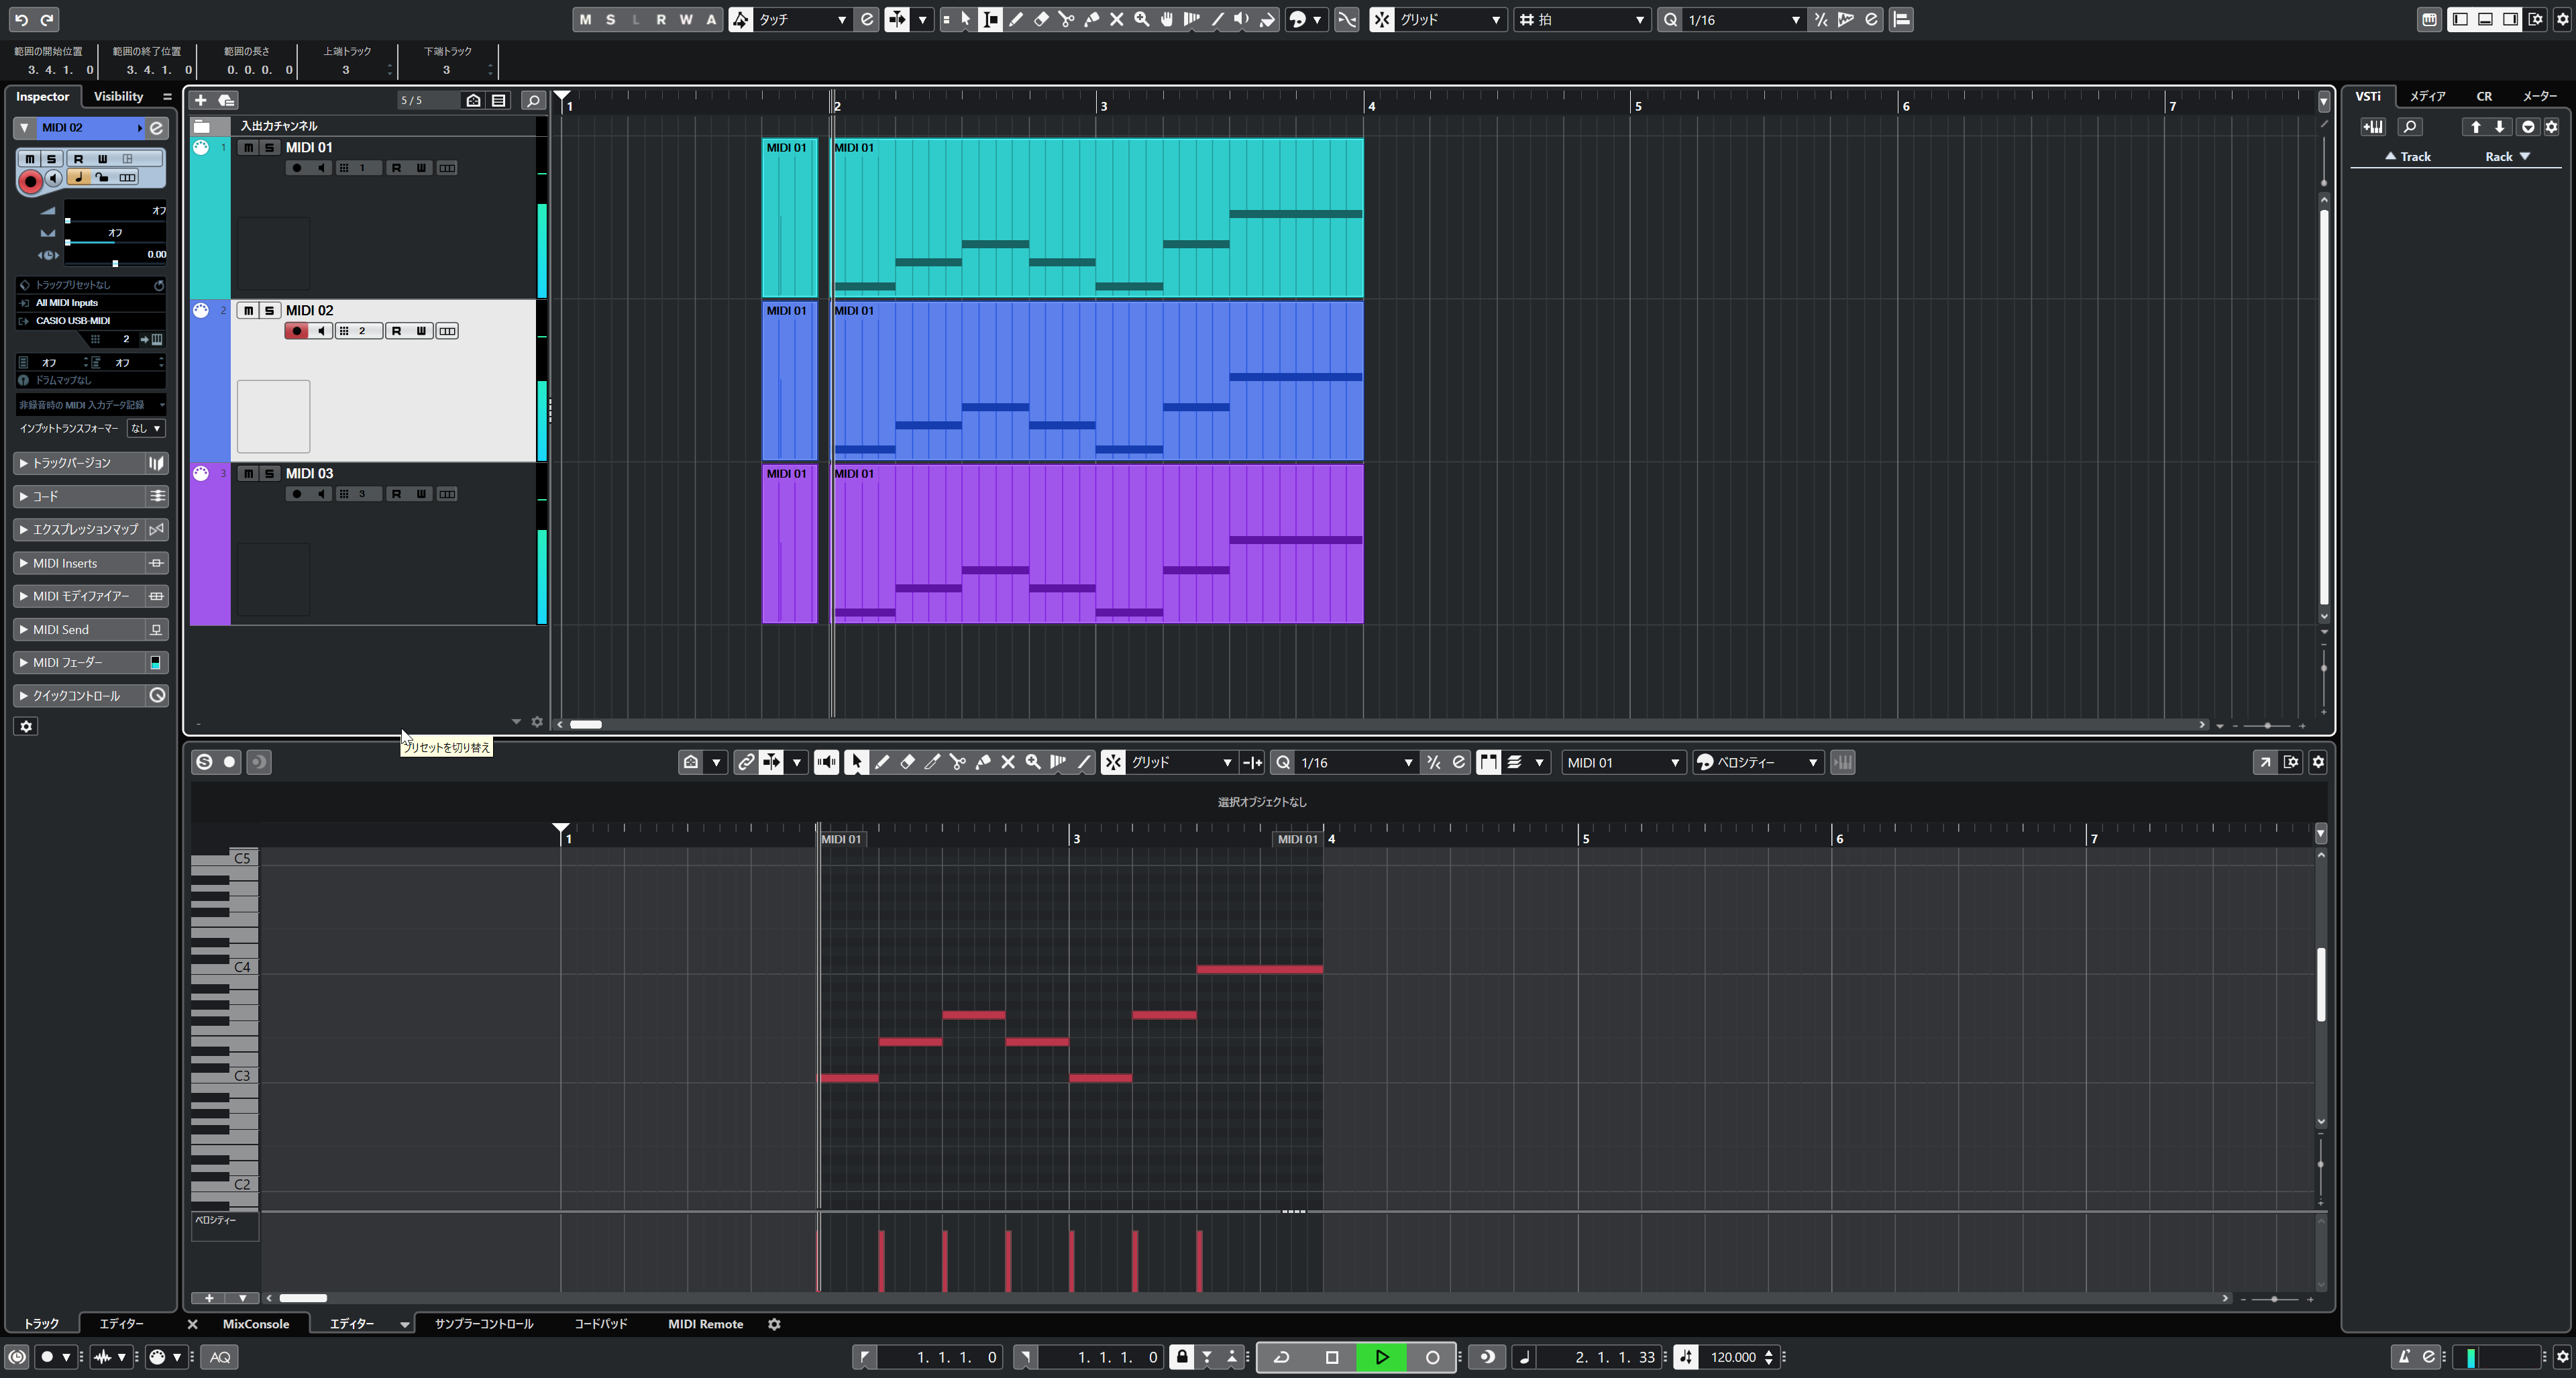Screen dimensions: 2576x1378
Task: Select the Color paint bucket tool
Action: [x=1267, y=19]
